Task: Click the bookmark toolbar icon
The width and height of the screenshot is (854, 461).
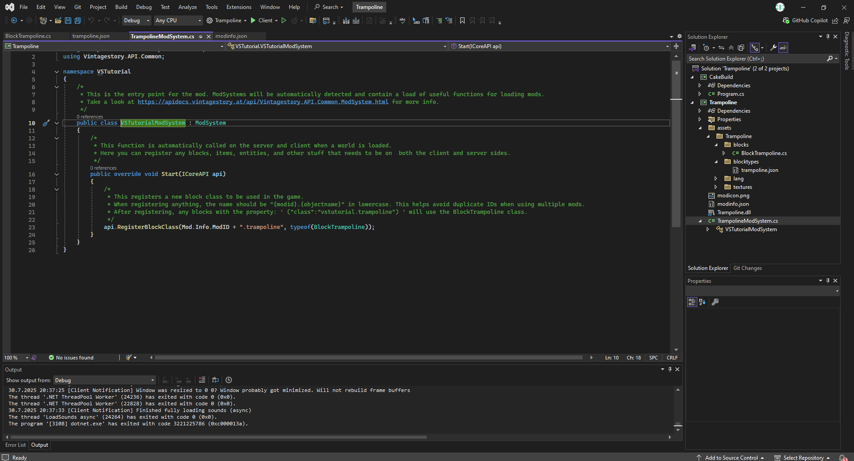Action: (462, 20)
